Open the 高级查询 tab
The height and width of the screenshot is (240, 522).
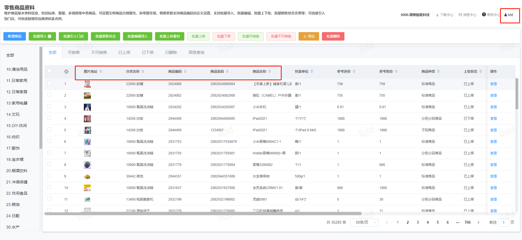(196, 52)
